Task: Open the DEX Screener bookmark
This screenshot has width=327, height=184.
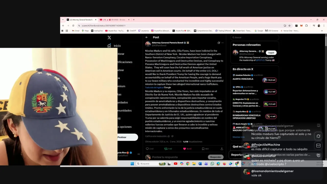Action: coord(272,31)
